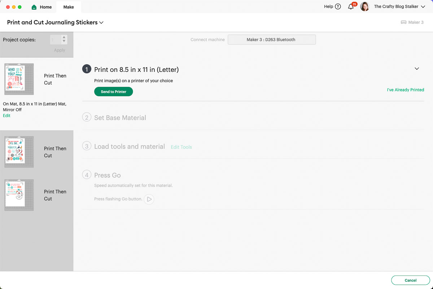Decrease project copies with down arrow

click(64, 42)
